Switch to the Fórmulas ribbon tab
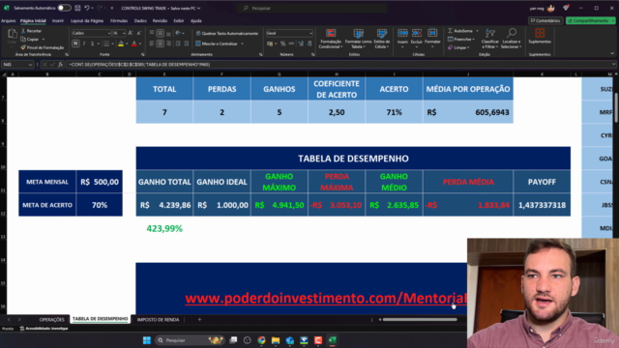The image size is (619, 348). [119, 20]
